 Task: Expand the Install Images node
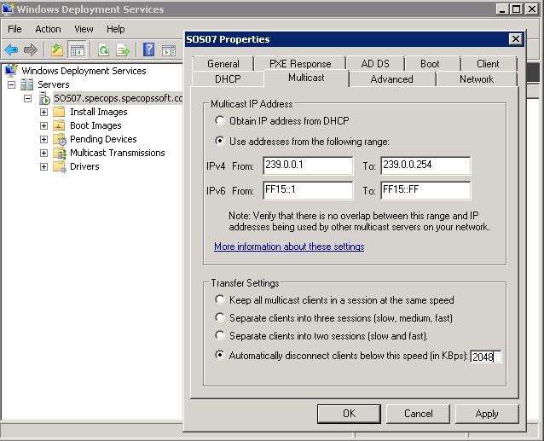pos(43,112)
